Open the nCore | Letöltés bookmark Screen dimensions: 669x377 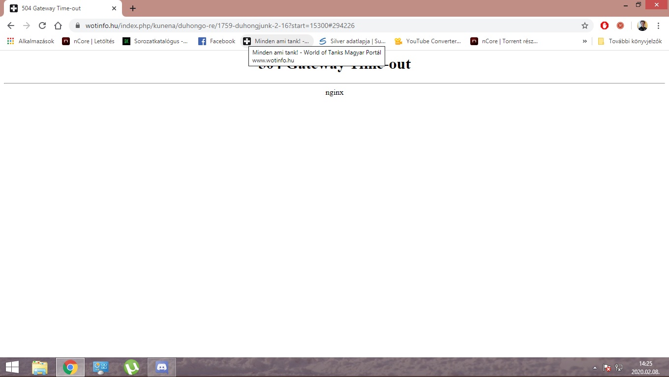click(x=88, y=41)
